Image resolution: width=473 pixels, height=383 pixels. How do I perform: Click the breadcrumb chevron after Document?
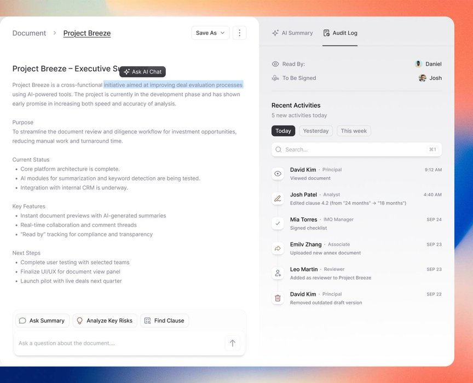(55, 33)
